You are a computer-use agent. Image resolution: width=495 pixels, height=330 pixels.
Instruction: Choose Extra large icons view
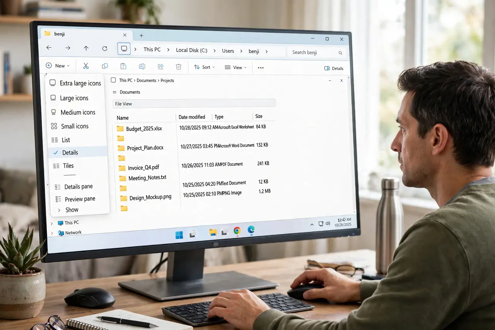[76, 83]
